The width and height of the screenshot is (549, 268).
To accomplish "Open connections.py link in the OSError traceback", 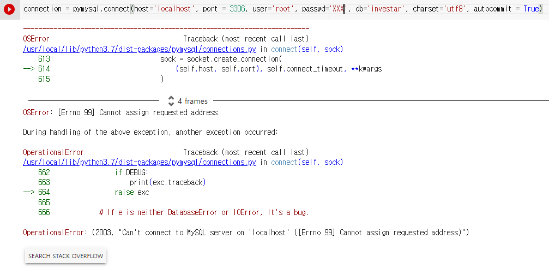I will pyautogui.click(x=140, y=49).
